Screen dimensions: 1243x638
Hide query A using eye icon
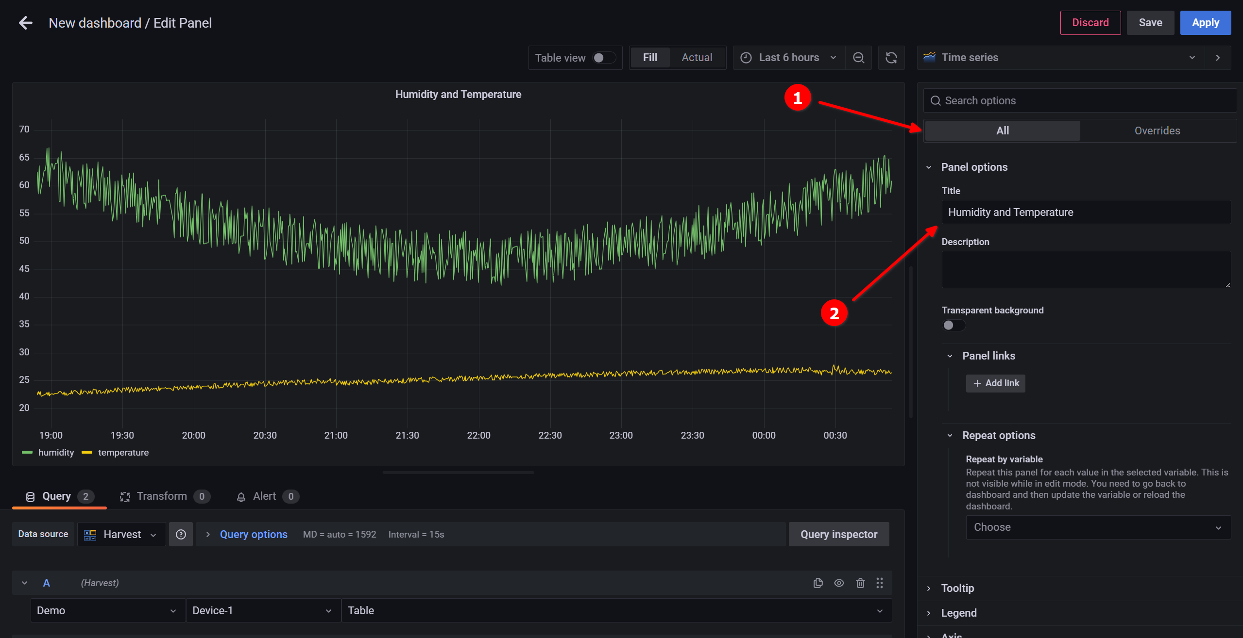pyautogui.click(x=839, y=583)
